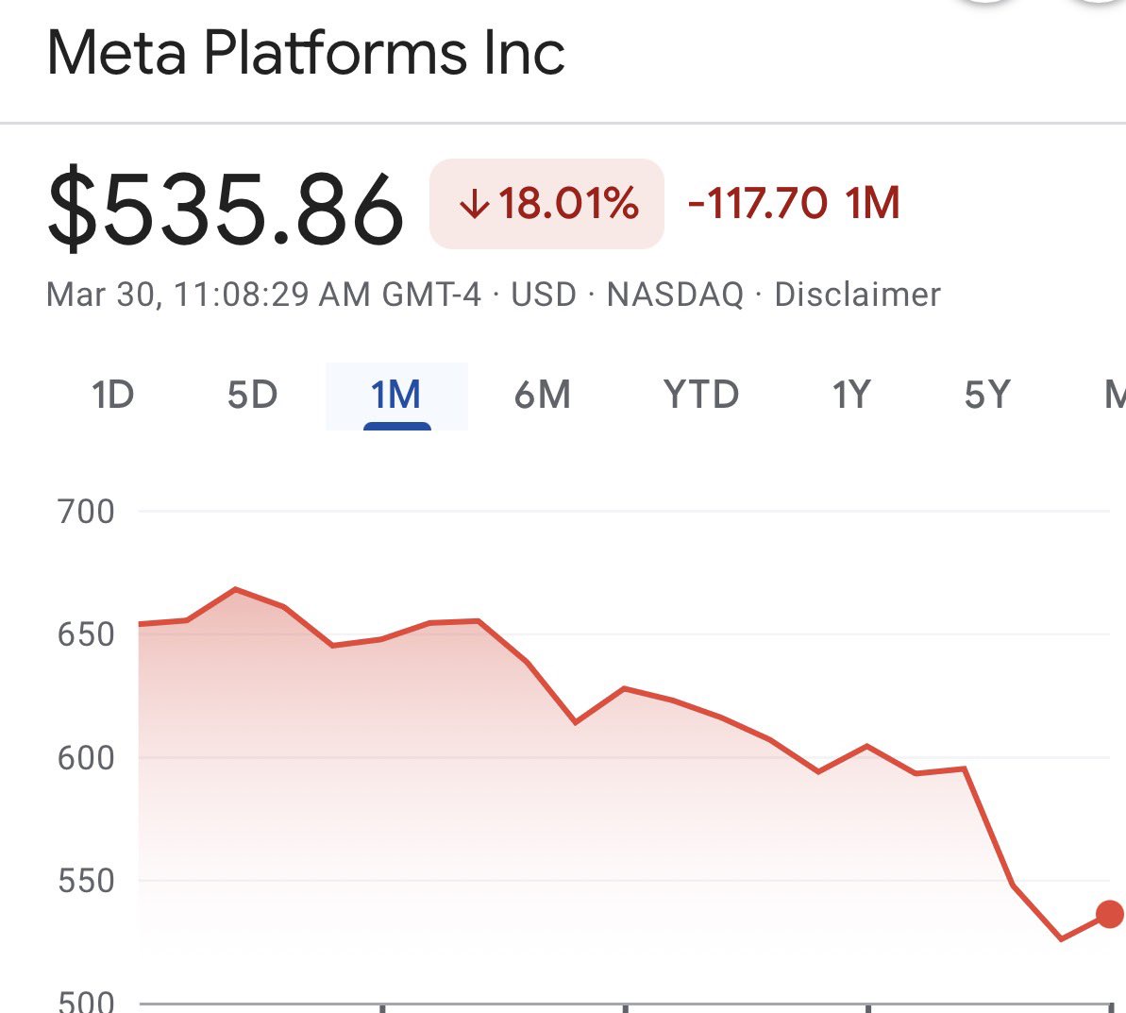Click the red dot at chart's latest price
Viewport: 1126px width, 1013px height.
pos(1110,914)
